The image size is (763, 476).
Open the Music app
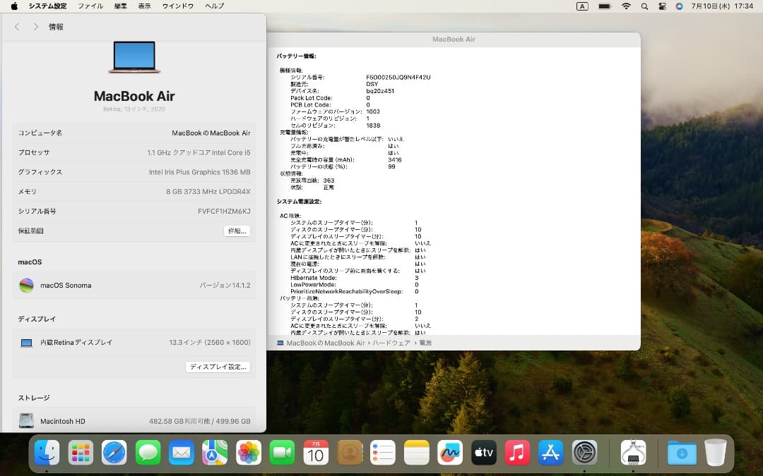click(517, 452)
